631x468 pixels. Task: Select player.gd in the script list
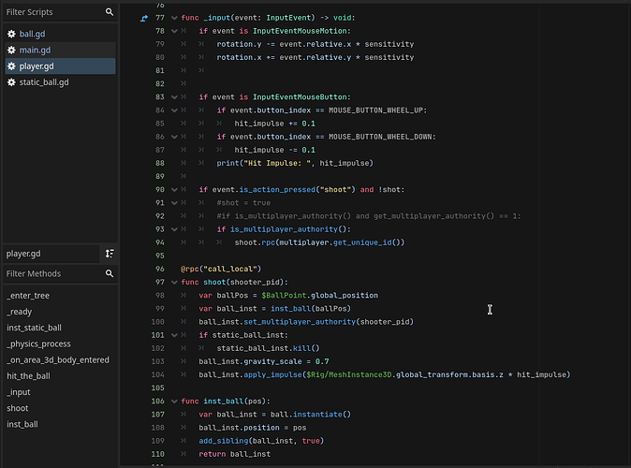click(60, 66)
